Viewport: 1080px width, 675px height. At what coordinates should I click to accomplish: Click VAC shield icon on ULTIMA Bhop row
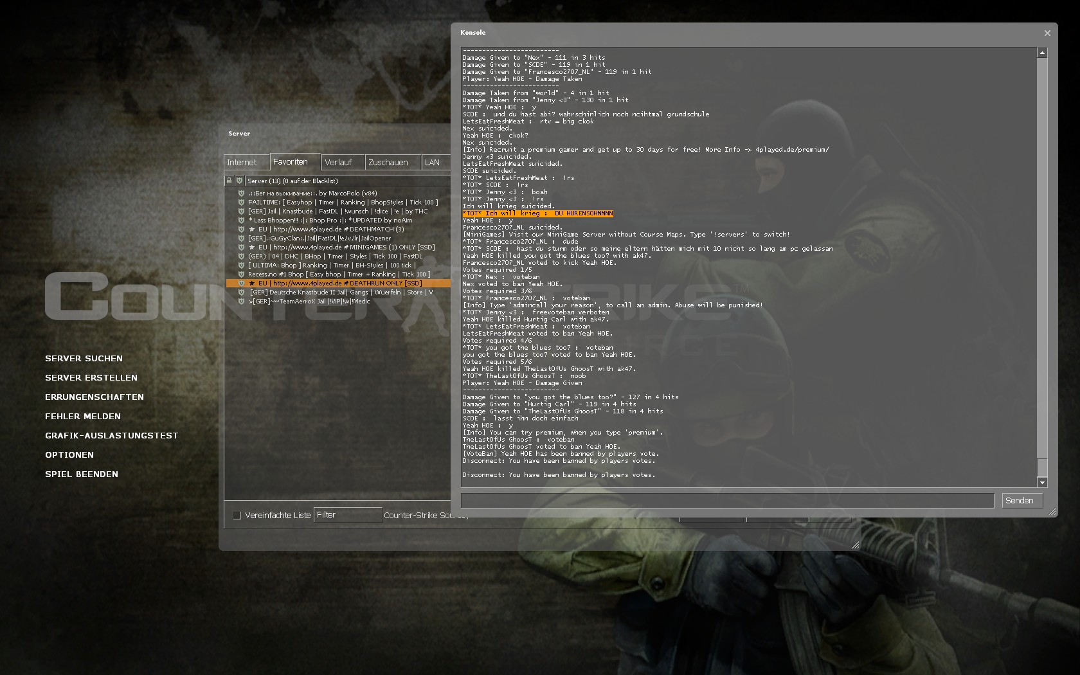242,265
